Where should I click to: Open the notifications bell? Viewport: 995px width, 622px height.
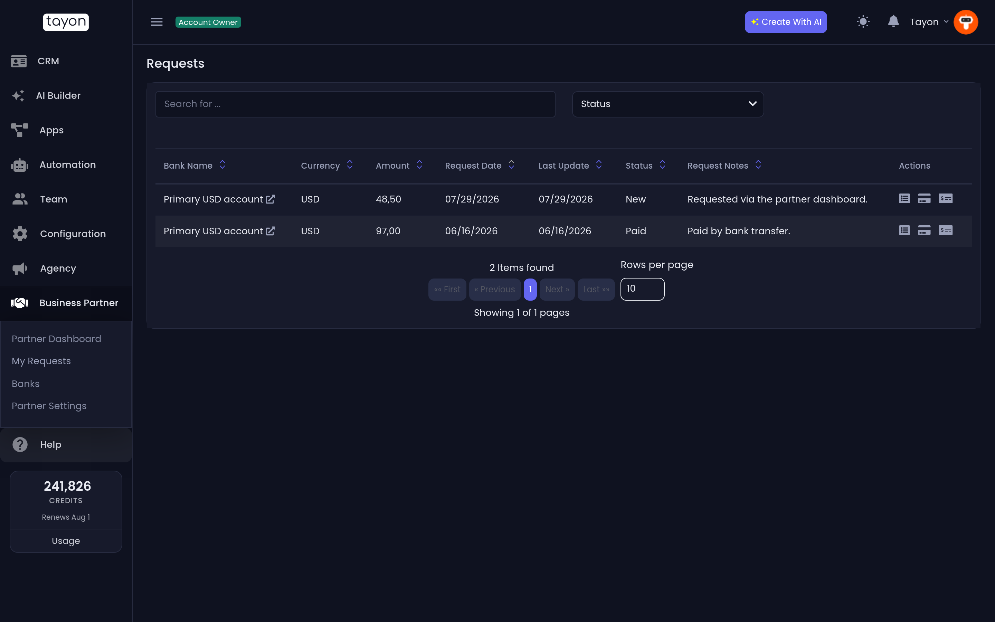[893, 21]
